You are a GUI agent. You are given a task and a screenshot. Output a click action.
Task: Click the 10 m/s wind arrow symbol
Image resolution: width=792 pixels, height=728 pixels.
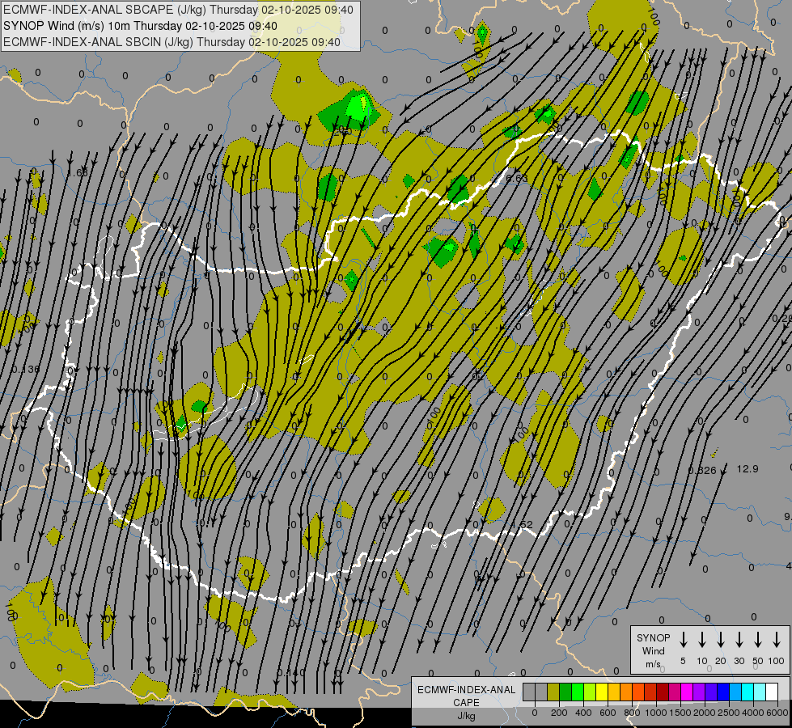click(702, 640)
